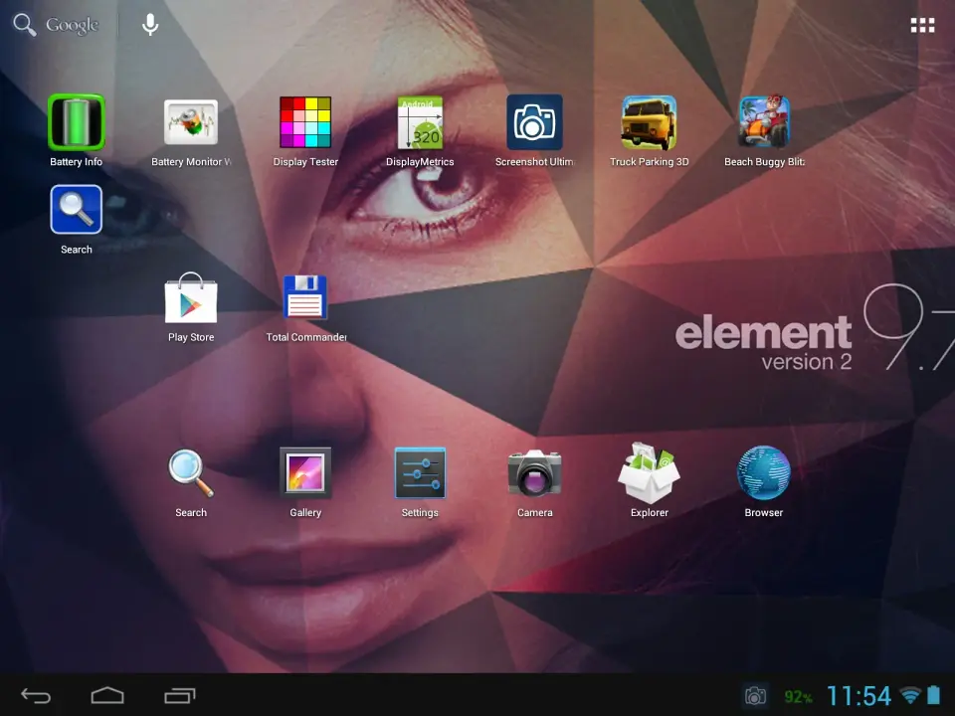955x716 pixels.
Task: Open the all apps drawer grid
Action: point(922,26)
